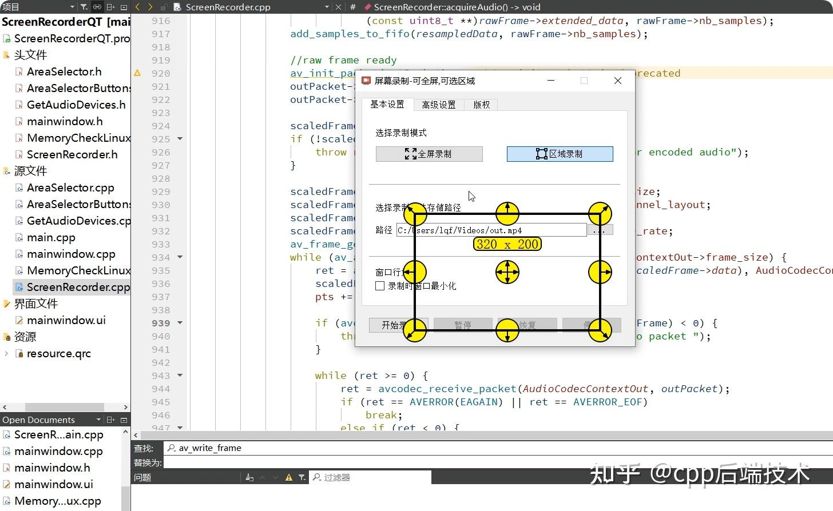833x511 pixels.
Task: Click the split editor icon above the sidebar
Action: tap(110, 7)
